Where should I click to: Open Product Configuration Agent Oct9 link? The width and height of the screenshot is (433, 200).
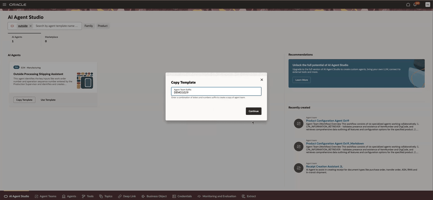pos(328,121)
